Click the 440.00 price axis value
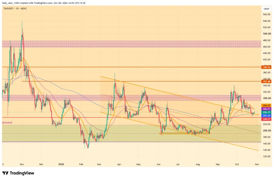274x179 pixels. click(x=267, y=53)
